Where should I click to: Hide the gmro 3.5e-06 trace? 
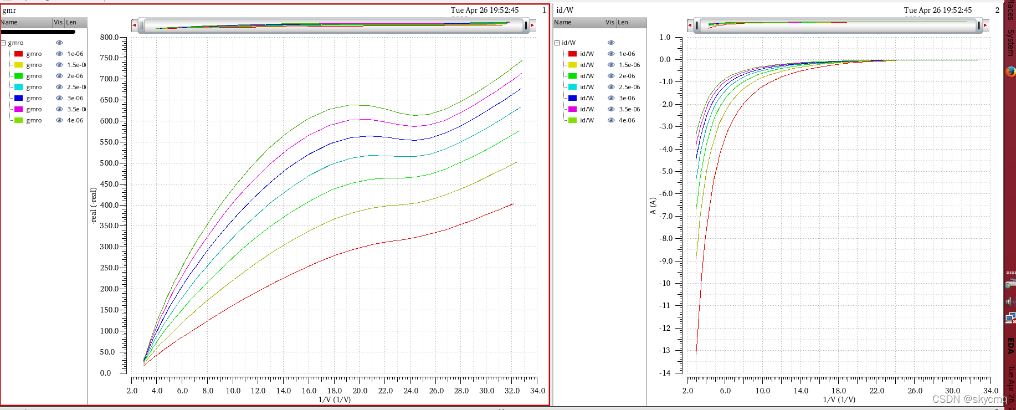tap(59, 109)
